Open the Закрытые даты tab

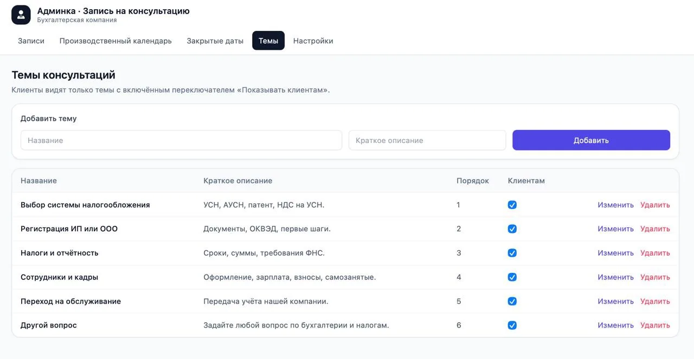(215, 41)
